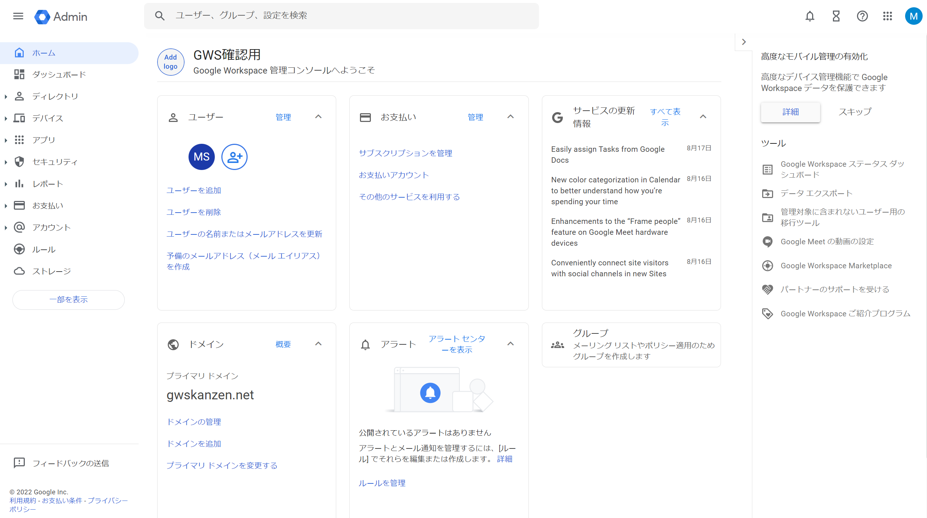Click the data export folder icon
This screenshot has width=927, height=518.
(767, 193)
